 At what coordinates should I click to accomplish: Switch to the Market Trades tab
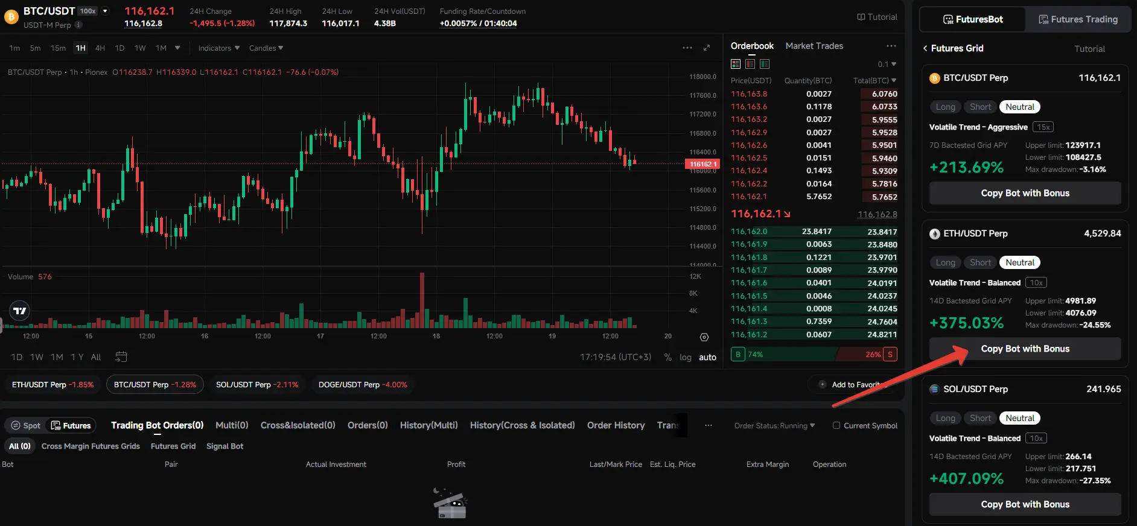[814, 46]
